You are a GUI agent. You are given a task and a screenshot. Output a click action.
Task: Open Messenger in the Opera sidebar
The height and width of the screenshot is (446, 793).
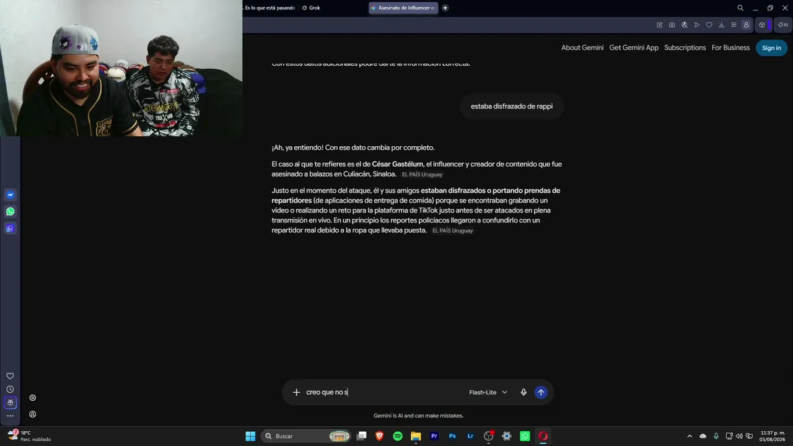pos(10,195)
